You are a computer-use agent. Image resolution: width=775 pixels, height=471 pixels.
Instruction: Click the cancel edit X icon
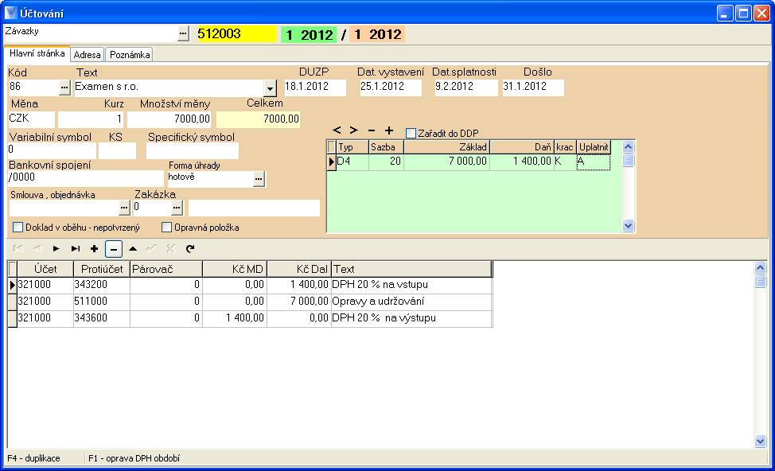[x=171, y=248]
